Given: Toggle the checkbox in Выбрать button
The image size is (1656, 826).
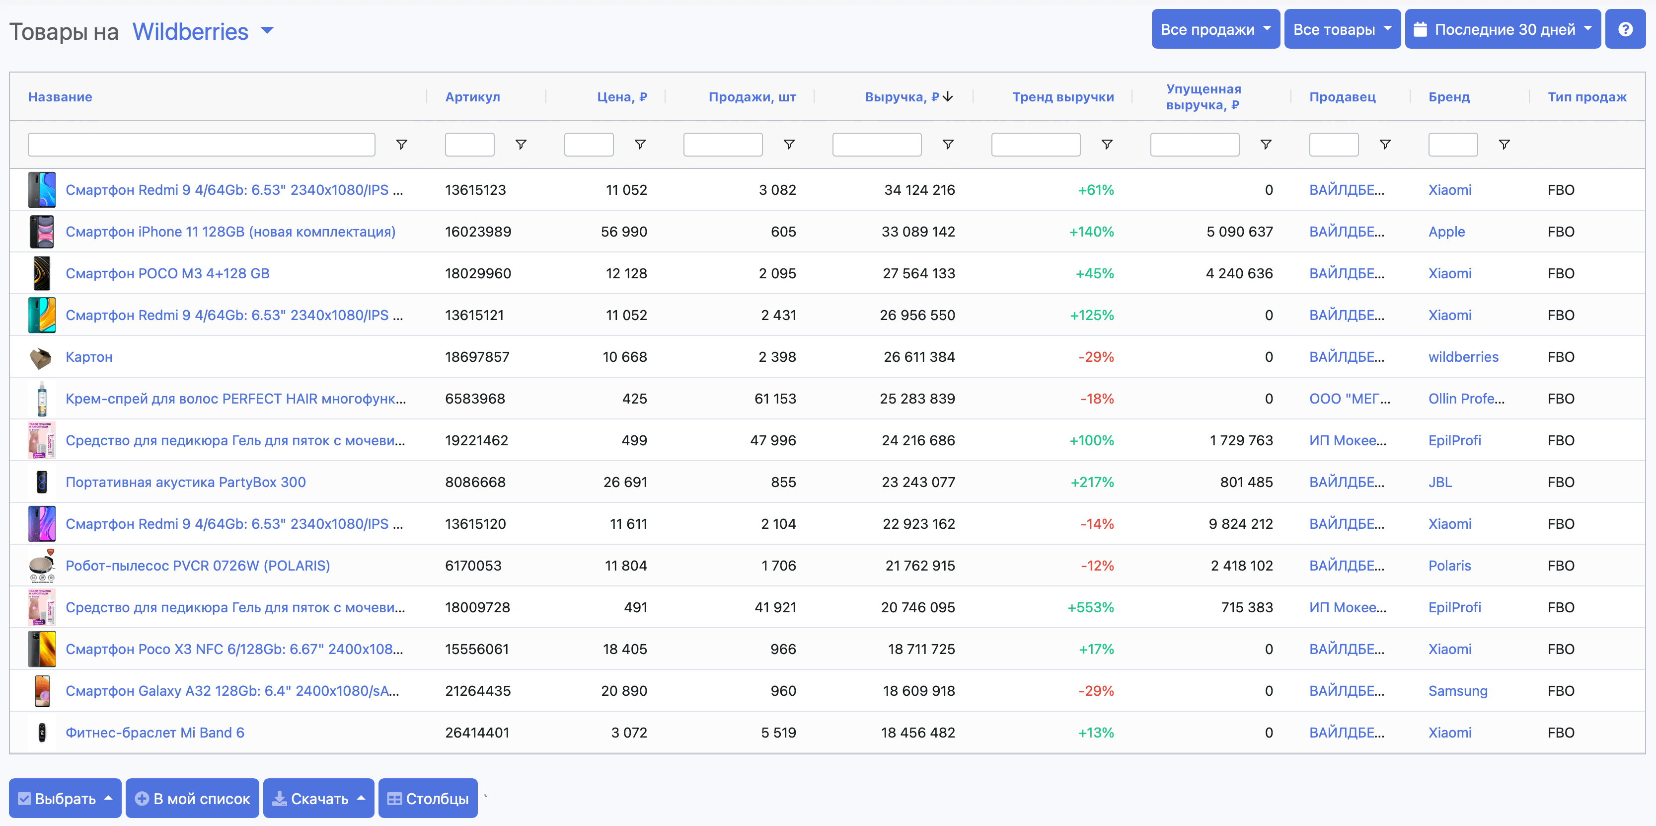Looking at the screenshot, I should pyautogui.click(x=24, y=798).
